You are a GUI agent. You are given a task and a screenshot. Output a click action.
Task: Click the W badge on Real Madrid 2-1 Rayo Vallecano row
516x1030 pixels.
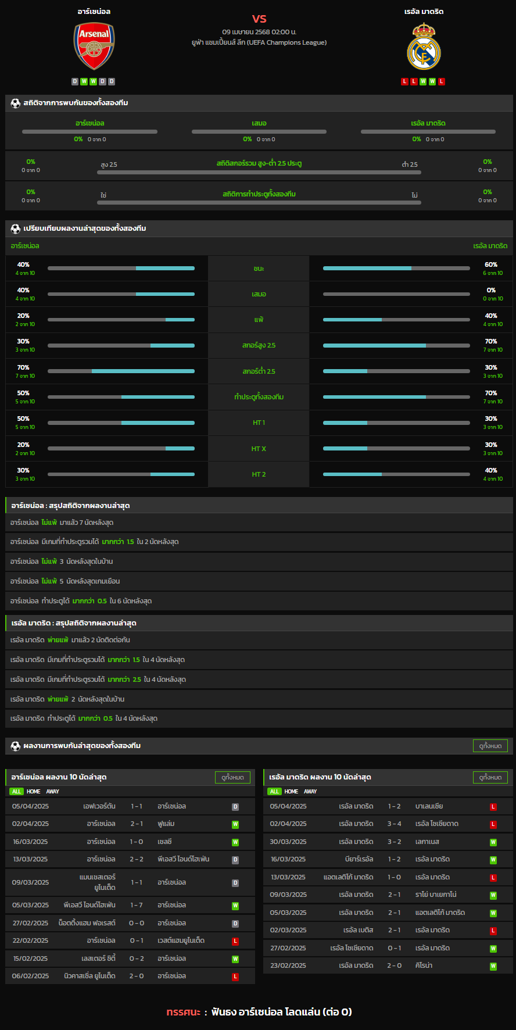pos(493,895)
